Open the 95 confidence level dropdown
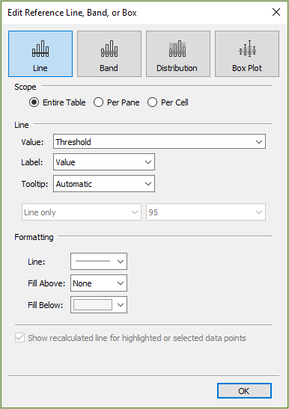 (206, 212)
